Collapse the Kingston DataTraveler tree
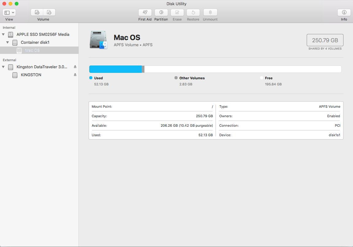This screenshot has height=247, width=353. point(3,67)
